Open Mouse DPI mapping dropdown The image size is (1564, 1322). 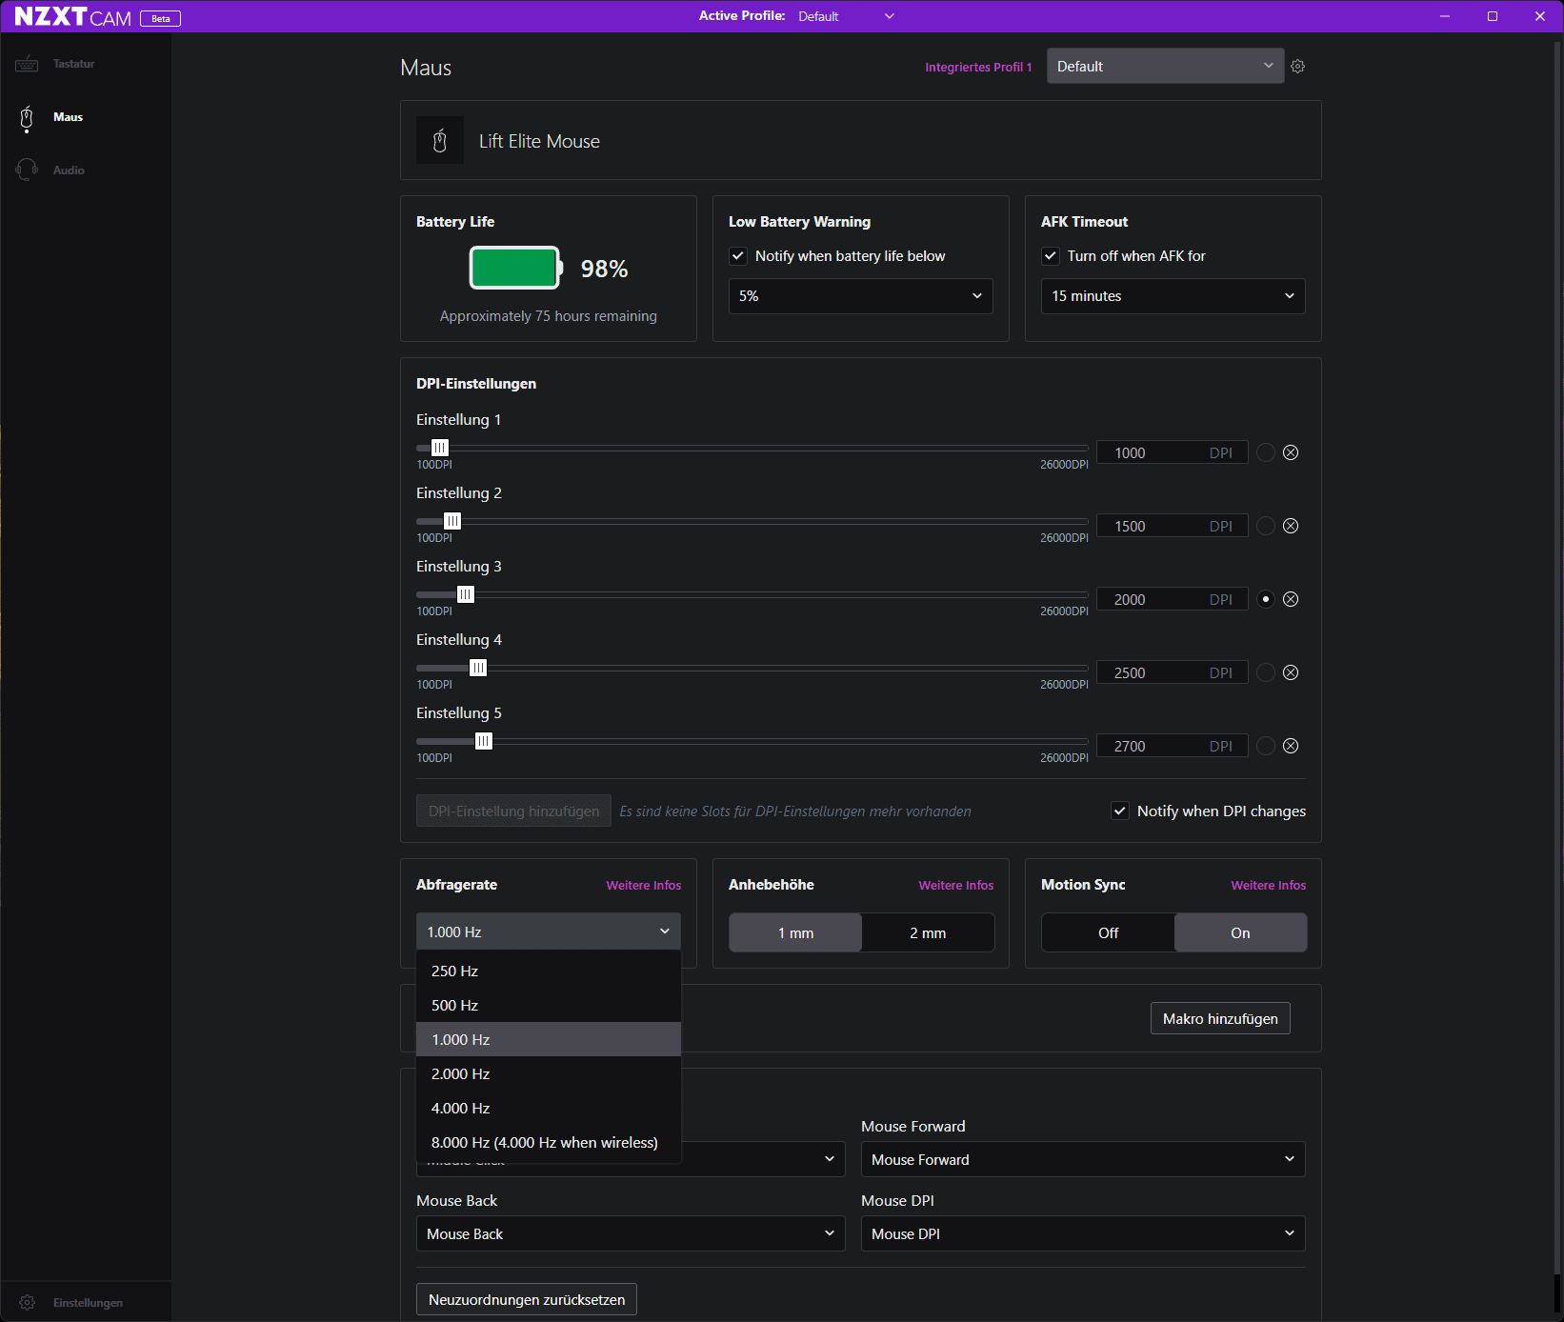(x=1083, y=1233)
